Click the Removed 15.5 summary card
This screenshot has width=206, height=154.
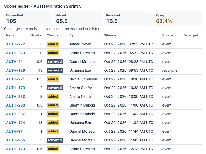(128, 18)
